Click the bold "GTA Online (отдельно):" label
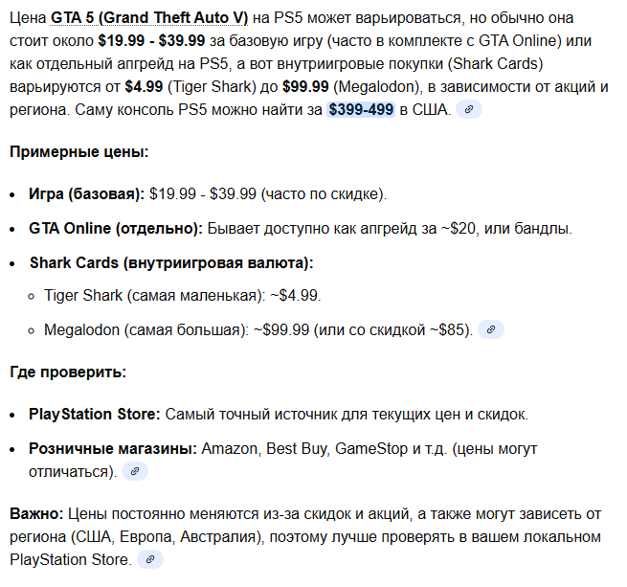627x587 pixels. point(116,229)
